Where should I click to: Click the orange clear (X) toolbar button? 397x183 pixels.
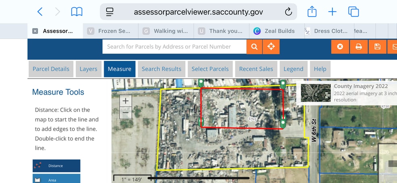[x=340, y=47]
